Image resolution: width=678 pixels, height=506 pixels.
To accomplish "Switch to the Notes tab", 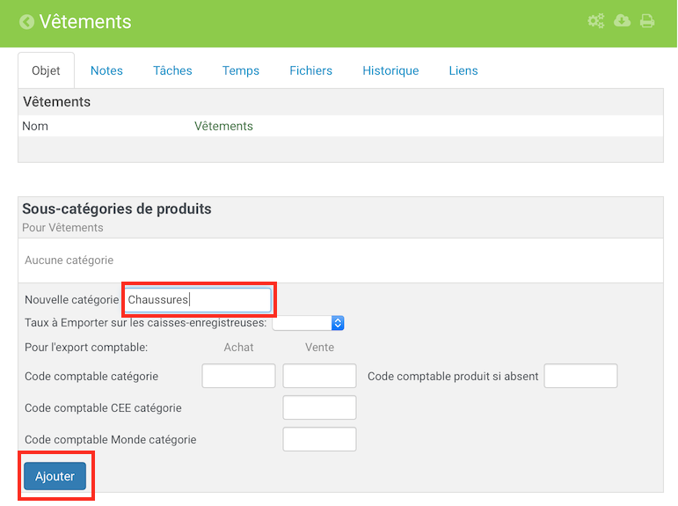I will pyautogui.click(x=106, y=70).
